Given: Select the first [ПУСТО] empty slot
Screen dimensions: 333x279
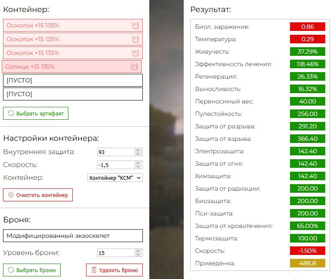Looking at the screenshot, I should tap(73, 80).
